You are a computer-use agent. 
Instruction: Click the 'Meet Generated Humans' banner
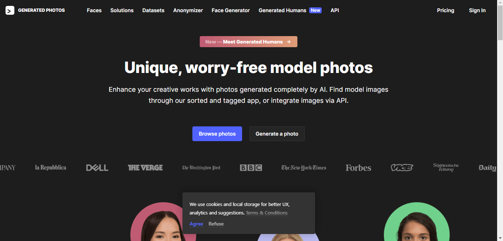[248, 42]
